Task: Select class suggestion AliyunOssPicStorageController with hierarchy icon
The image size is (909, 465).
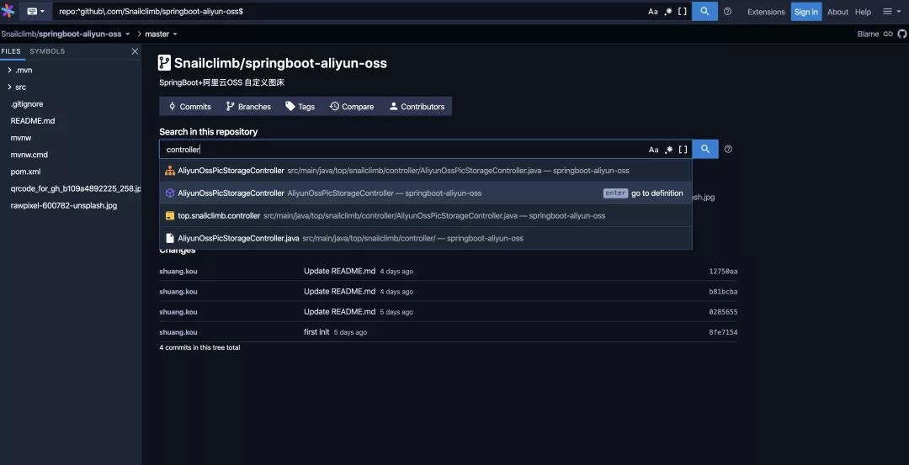Action: point(426,171)
